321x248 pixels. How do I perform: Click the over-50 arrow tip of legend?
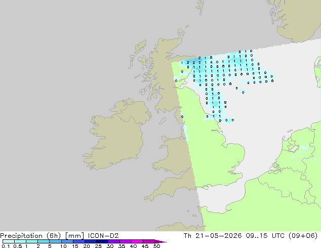[x=160, y=241]
